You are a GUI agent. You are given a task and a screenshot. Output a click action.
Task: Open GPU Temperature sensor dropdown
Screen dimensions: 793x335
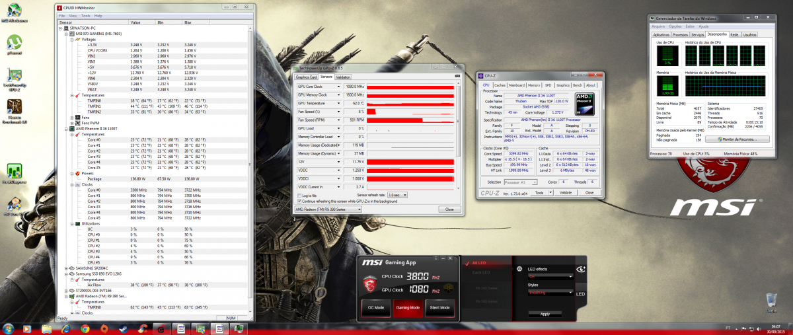point(338,103)
